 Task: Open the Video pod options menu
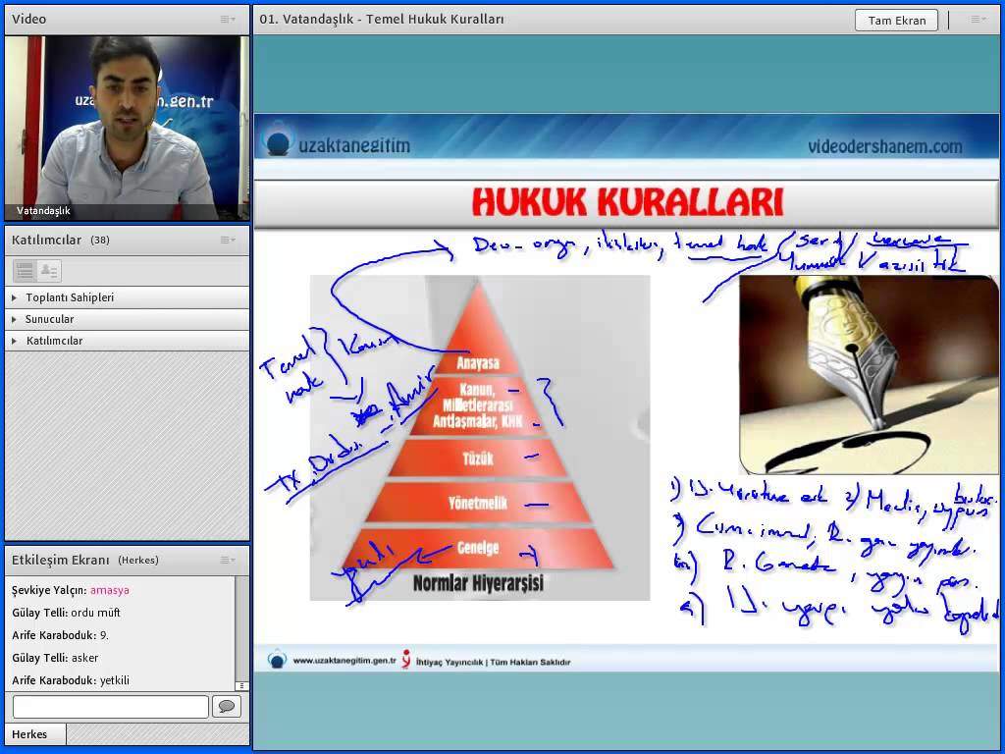pos(227,19)
